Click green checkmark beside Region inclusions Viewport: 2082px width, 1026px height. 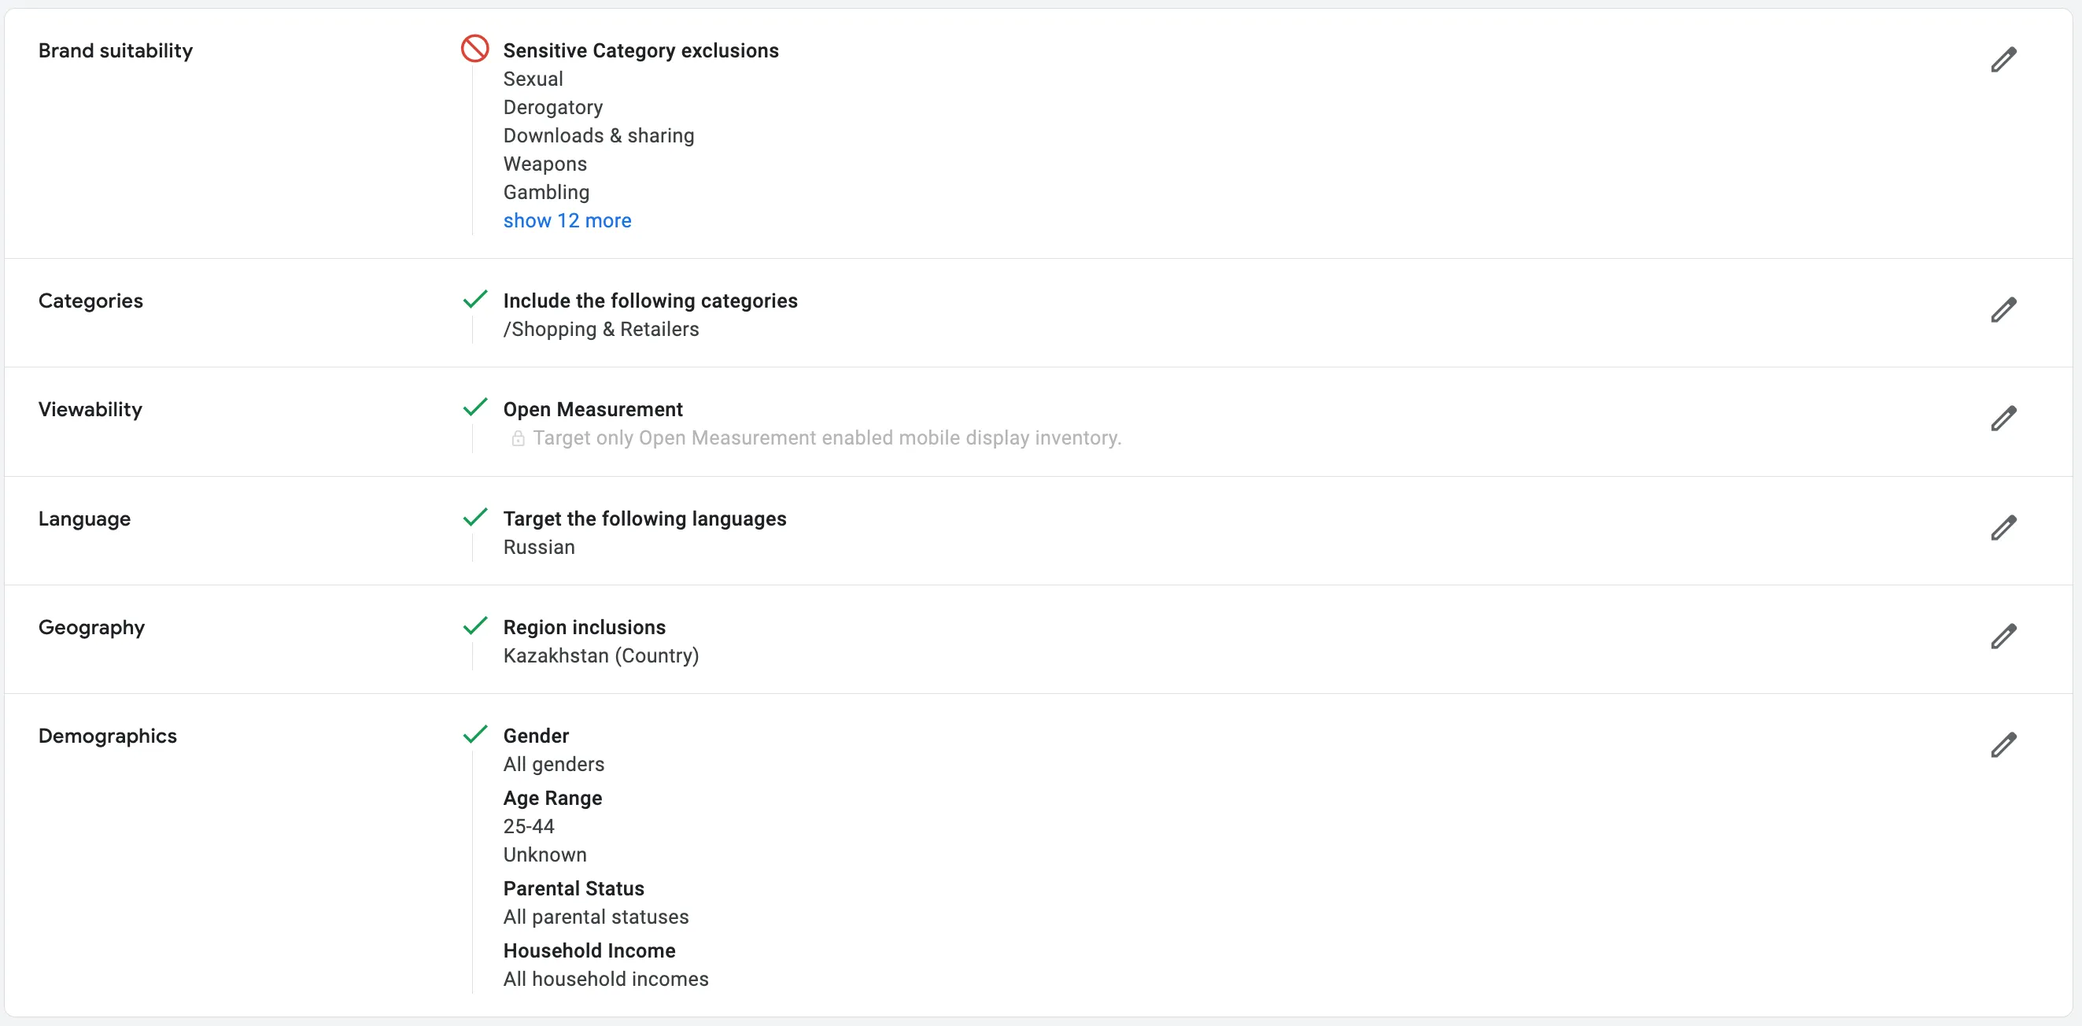pyautogui.click(x=475, y=626)
